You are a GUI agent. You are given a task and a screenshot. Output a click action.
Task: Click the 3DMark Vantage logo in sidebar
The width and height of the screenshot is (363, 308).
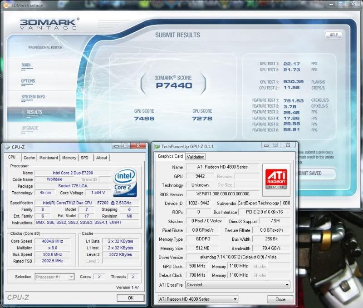49,25
